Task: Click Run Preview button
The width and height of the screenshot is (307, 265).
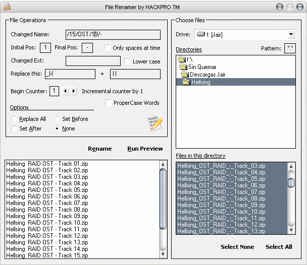Action: tap(145, 149)
